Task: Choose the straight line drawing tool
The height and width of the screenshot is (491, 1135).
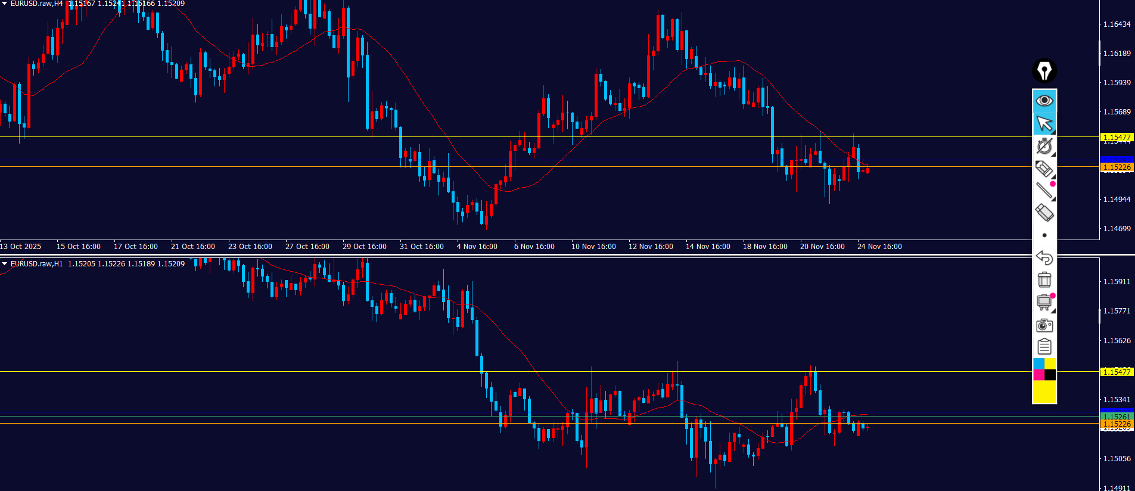Action: pyautogui.click(x=1044, y=191)
